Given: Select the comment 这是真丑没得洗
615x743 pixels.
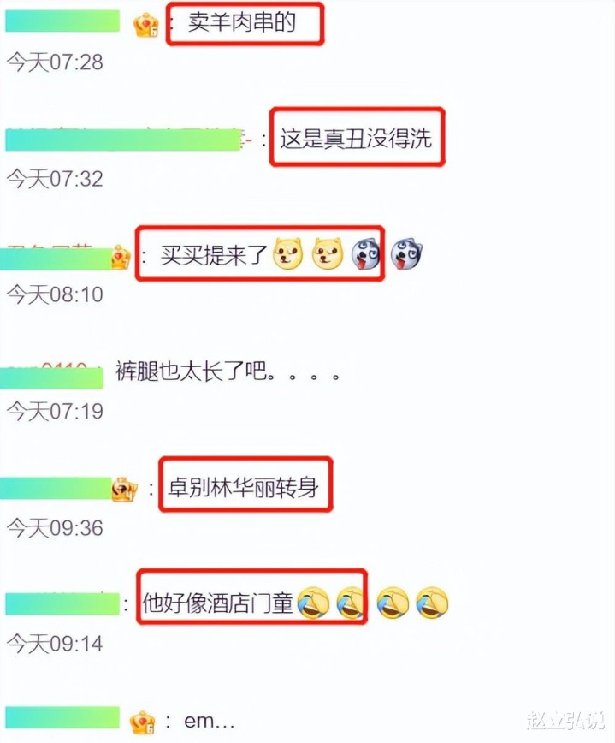Looking at the screenshot, I should 356,138.
